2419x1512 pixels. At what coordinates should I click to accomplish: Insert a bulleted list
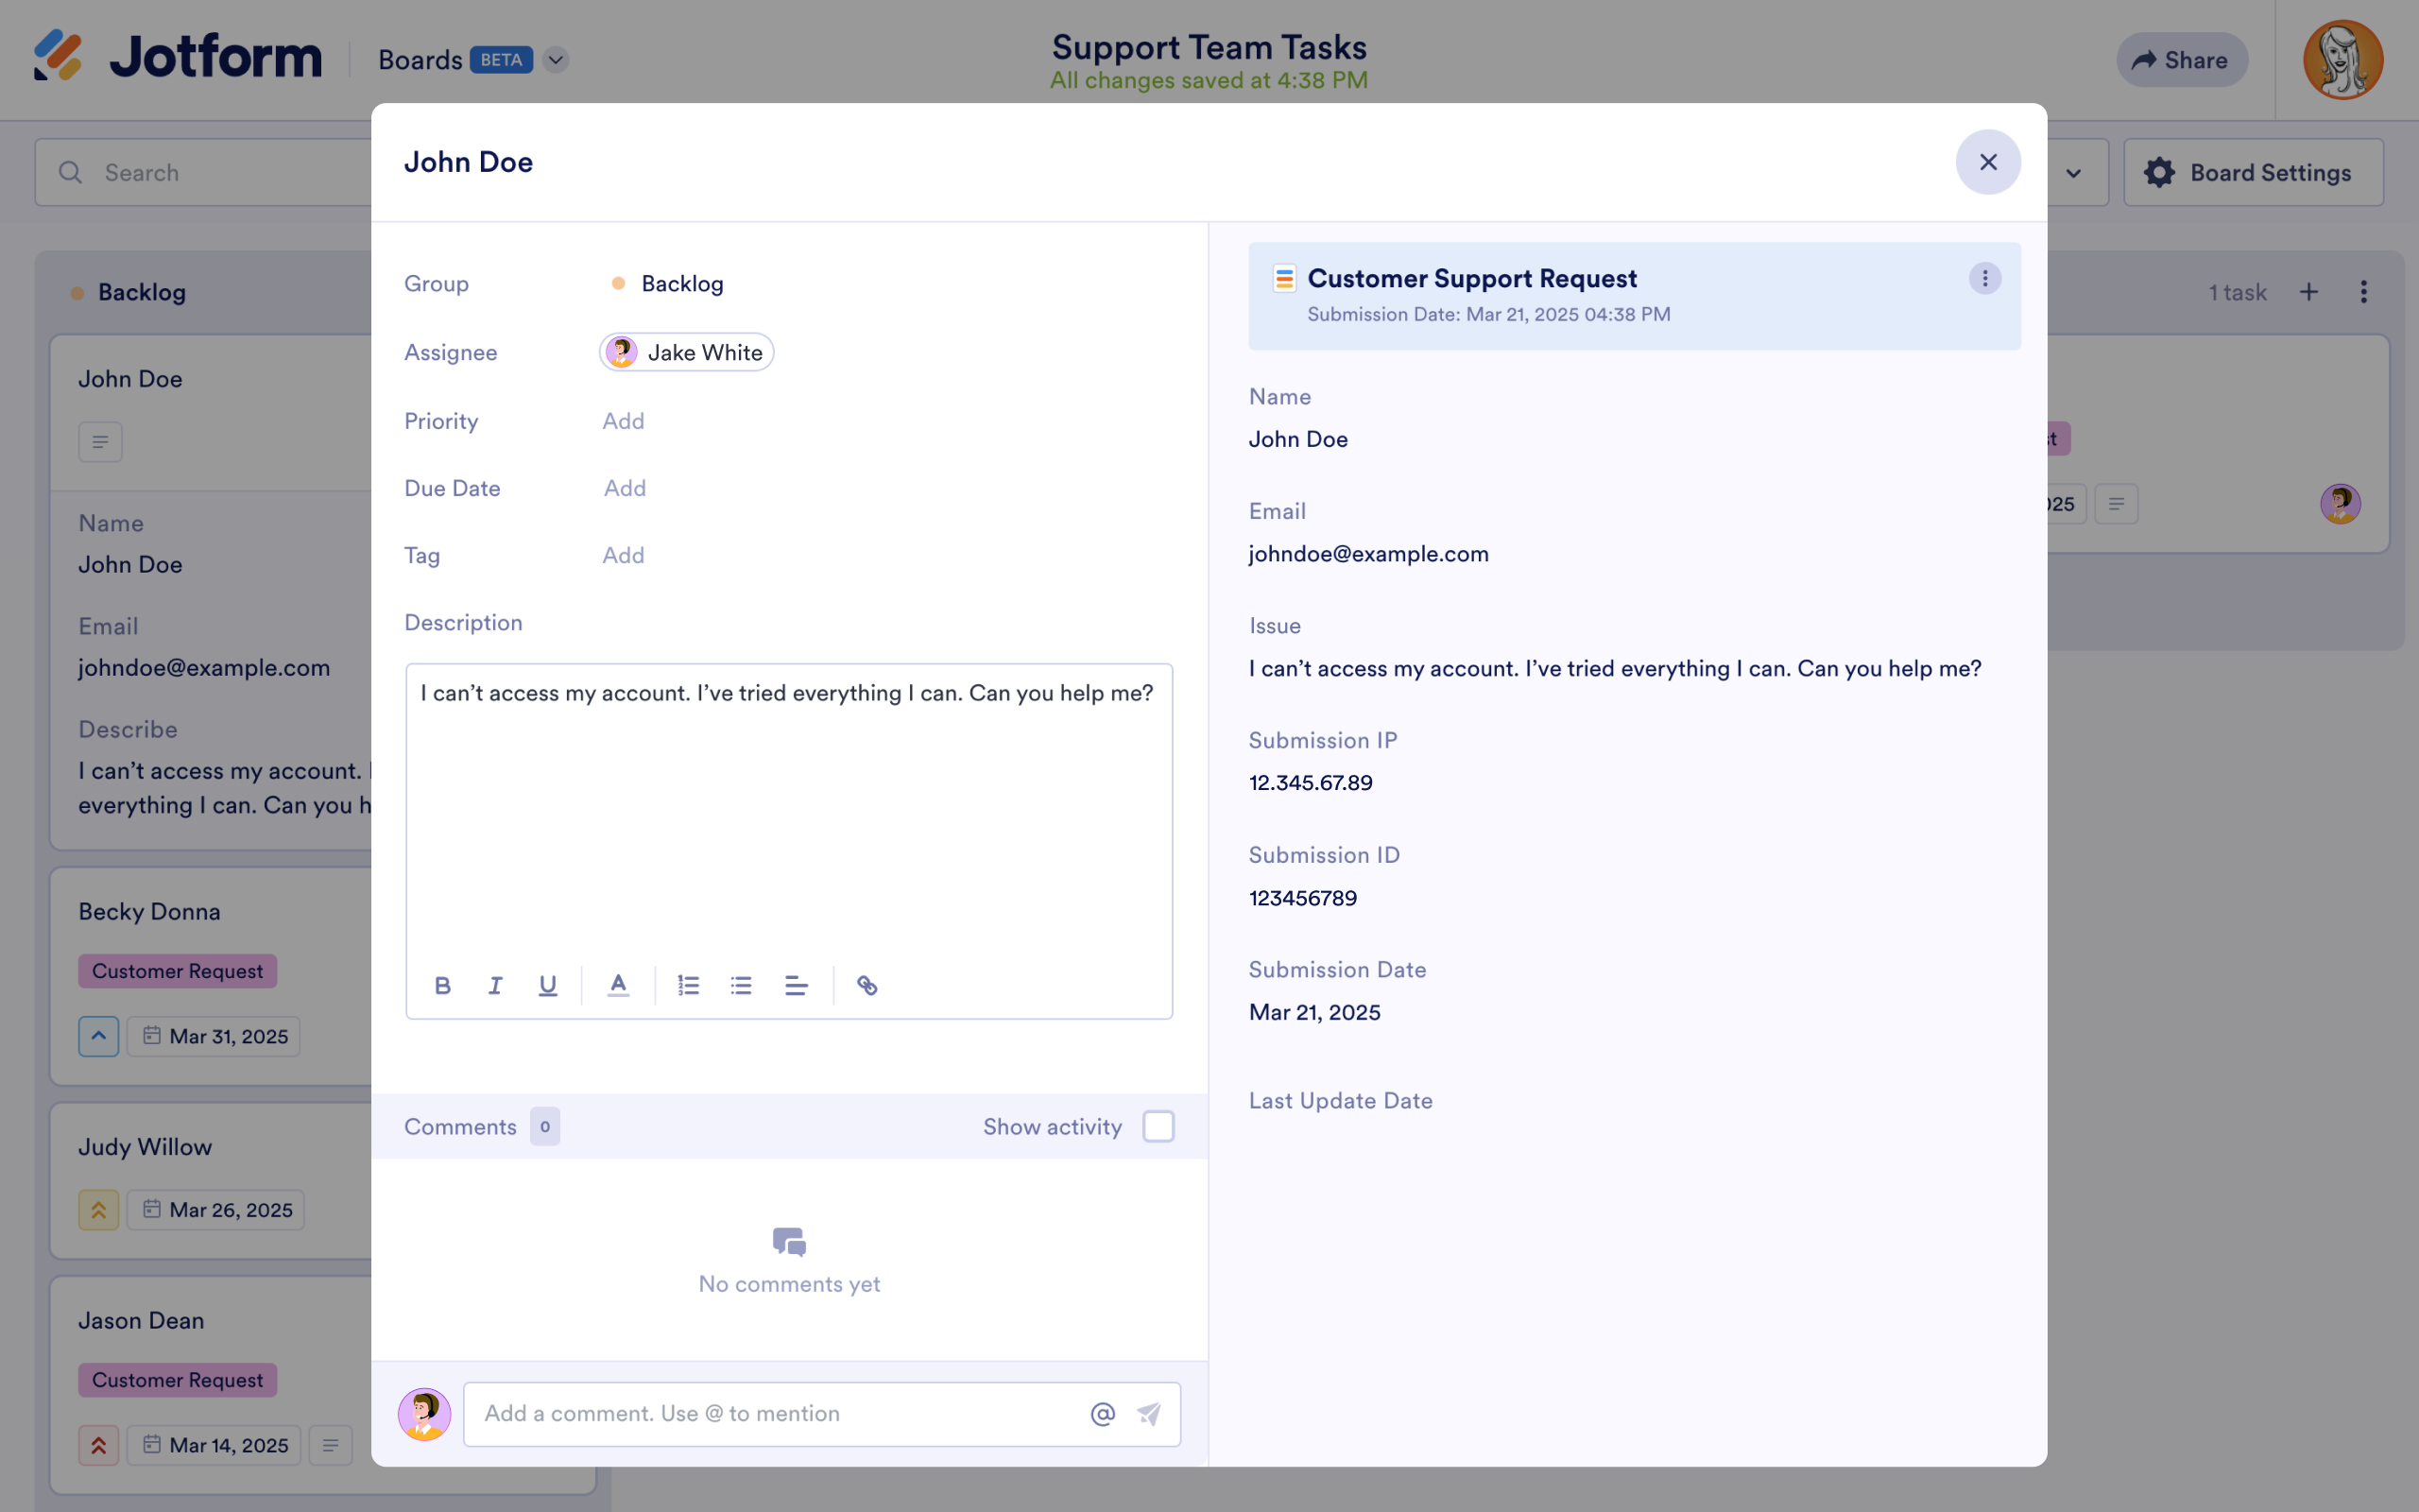741,986
